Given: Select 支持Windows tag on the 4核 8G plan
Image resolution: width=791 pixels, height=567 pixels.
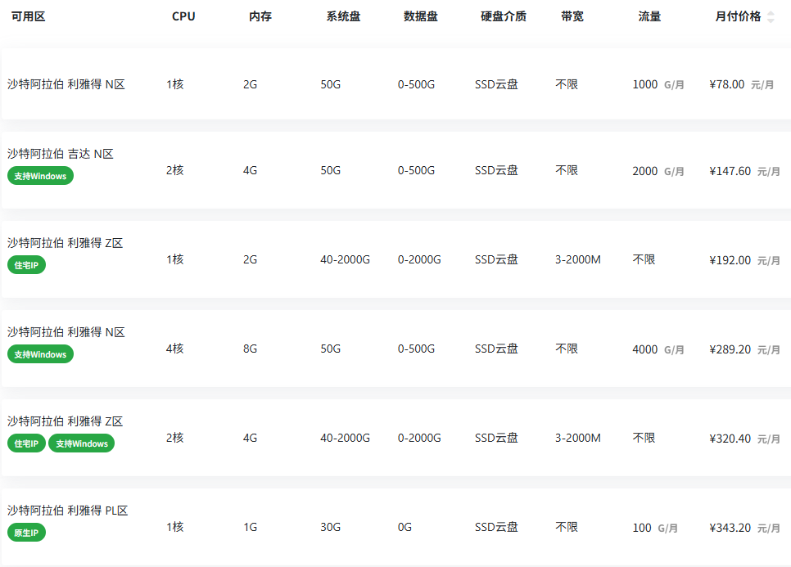Looking at the screenshot, I should click(x=40, y=354).
